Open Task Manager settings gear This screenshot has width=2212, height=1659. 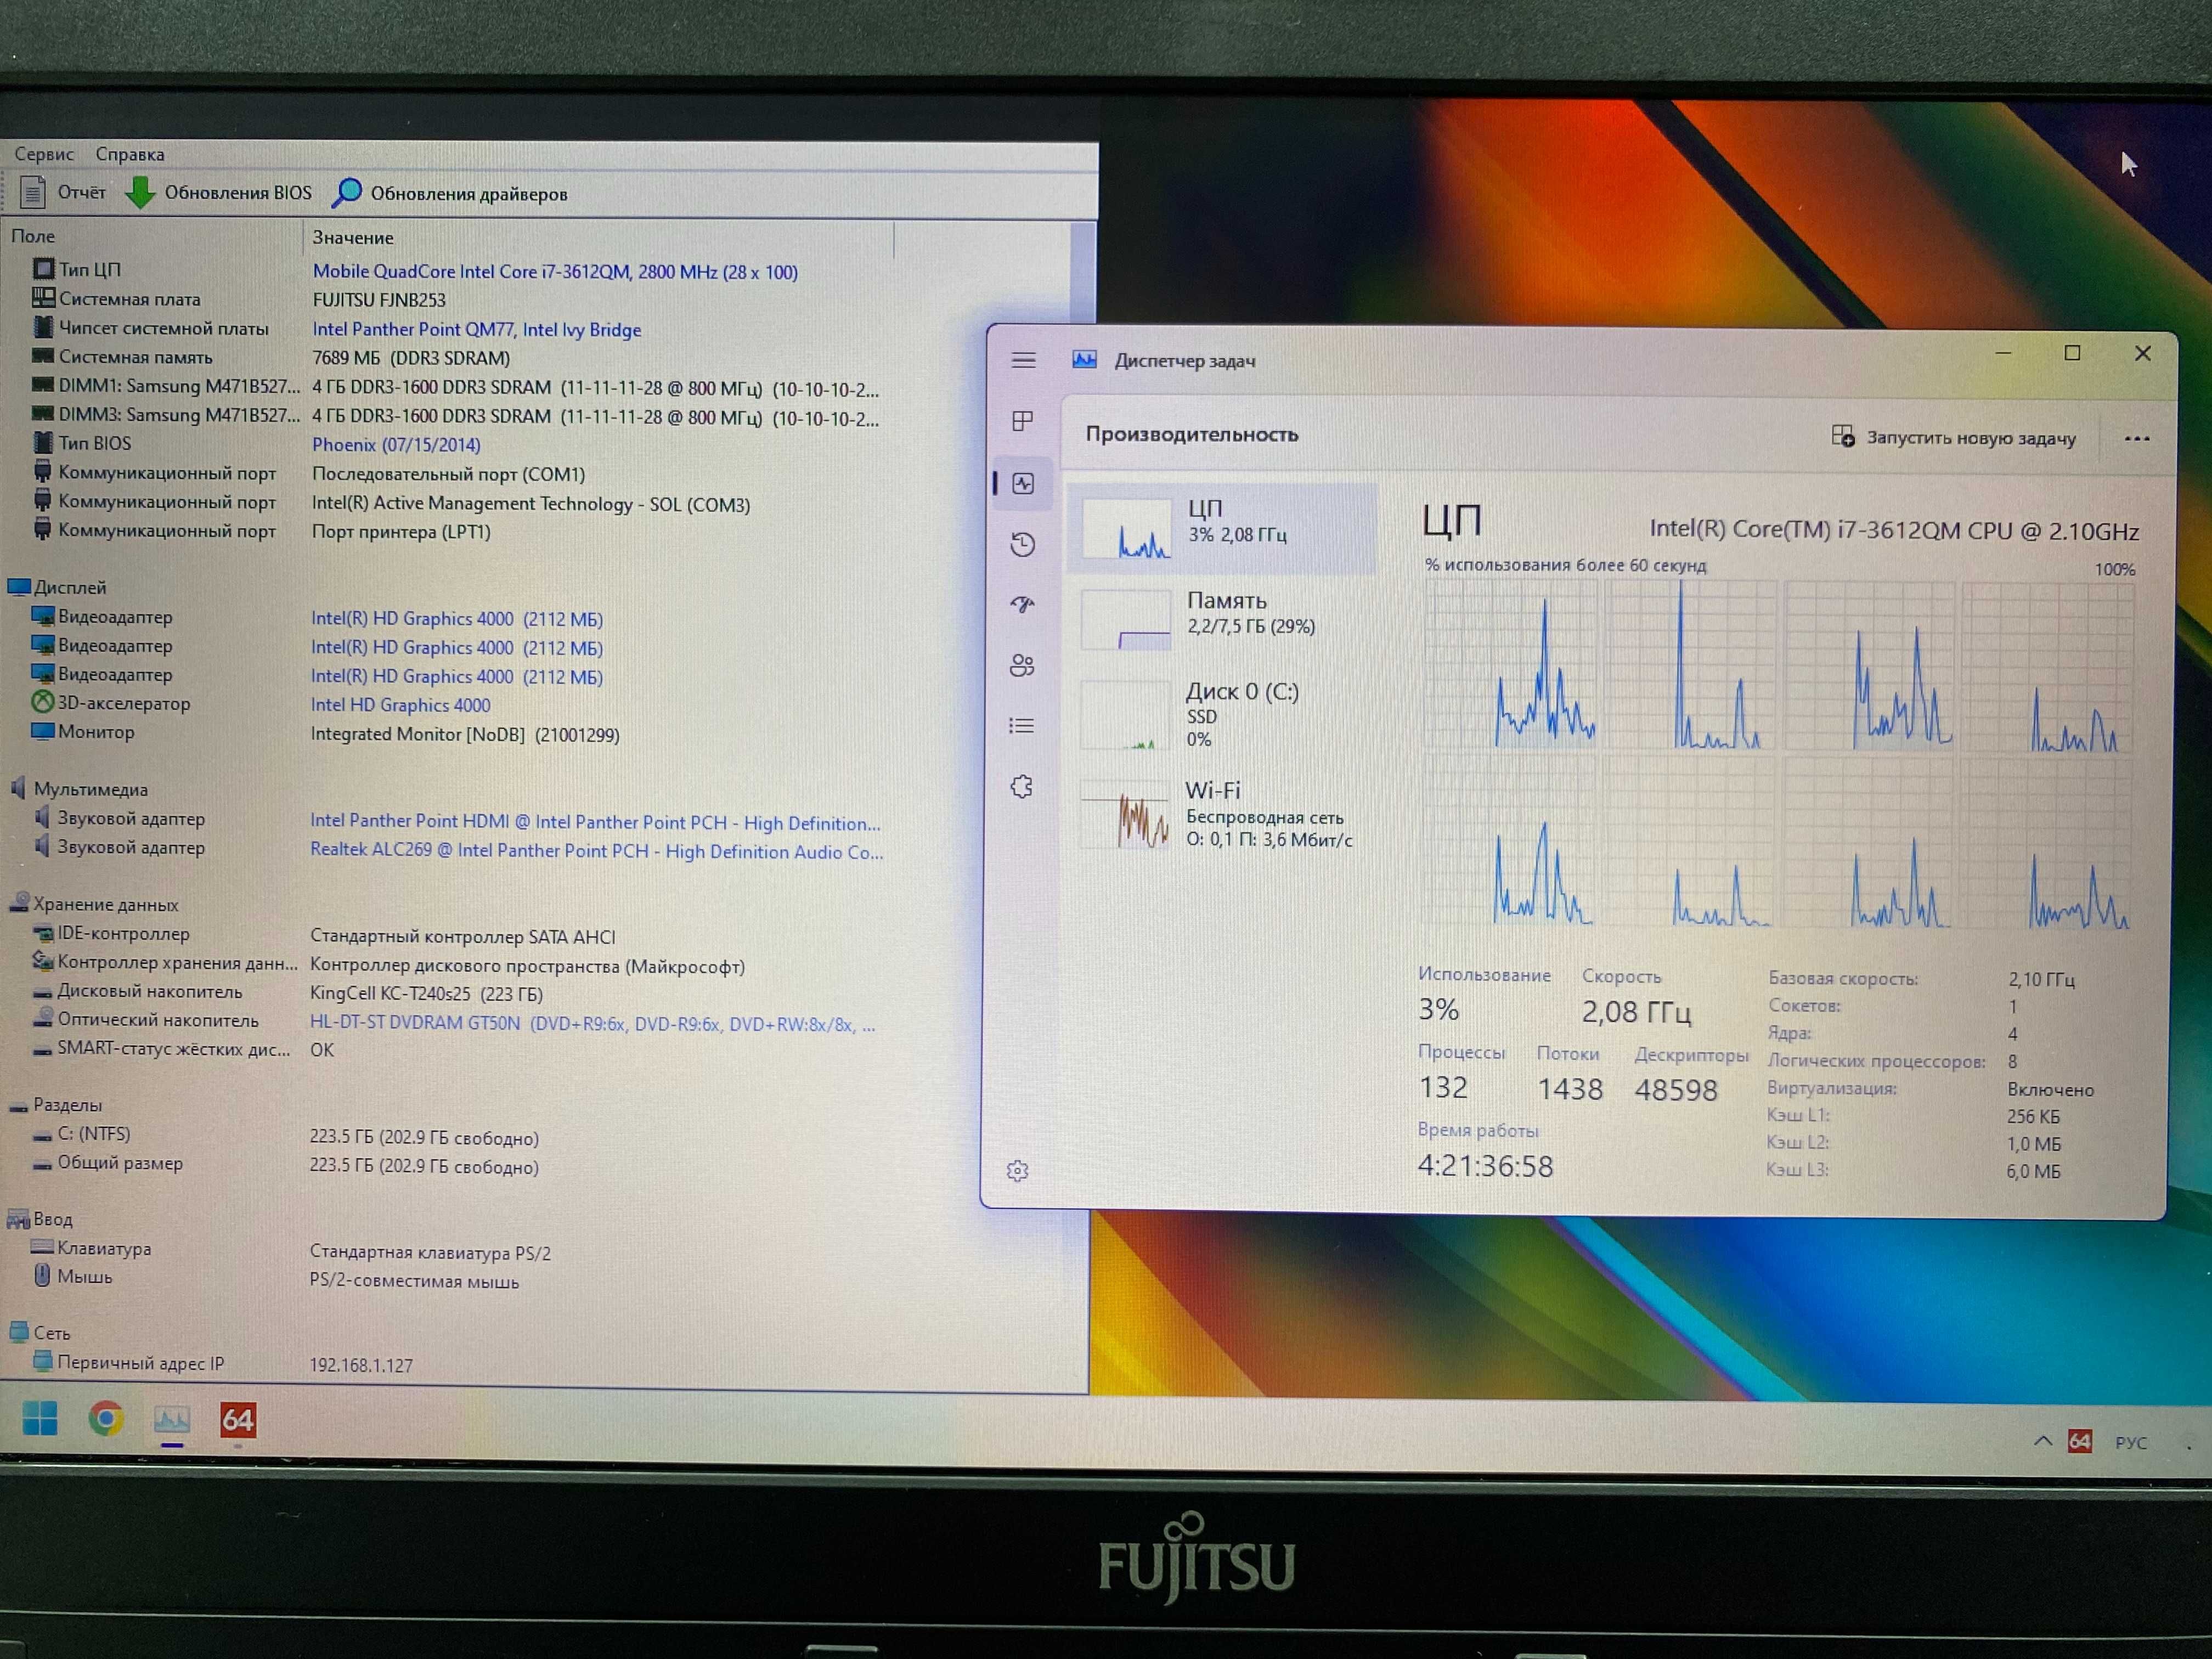click(1018, 1171)
